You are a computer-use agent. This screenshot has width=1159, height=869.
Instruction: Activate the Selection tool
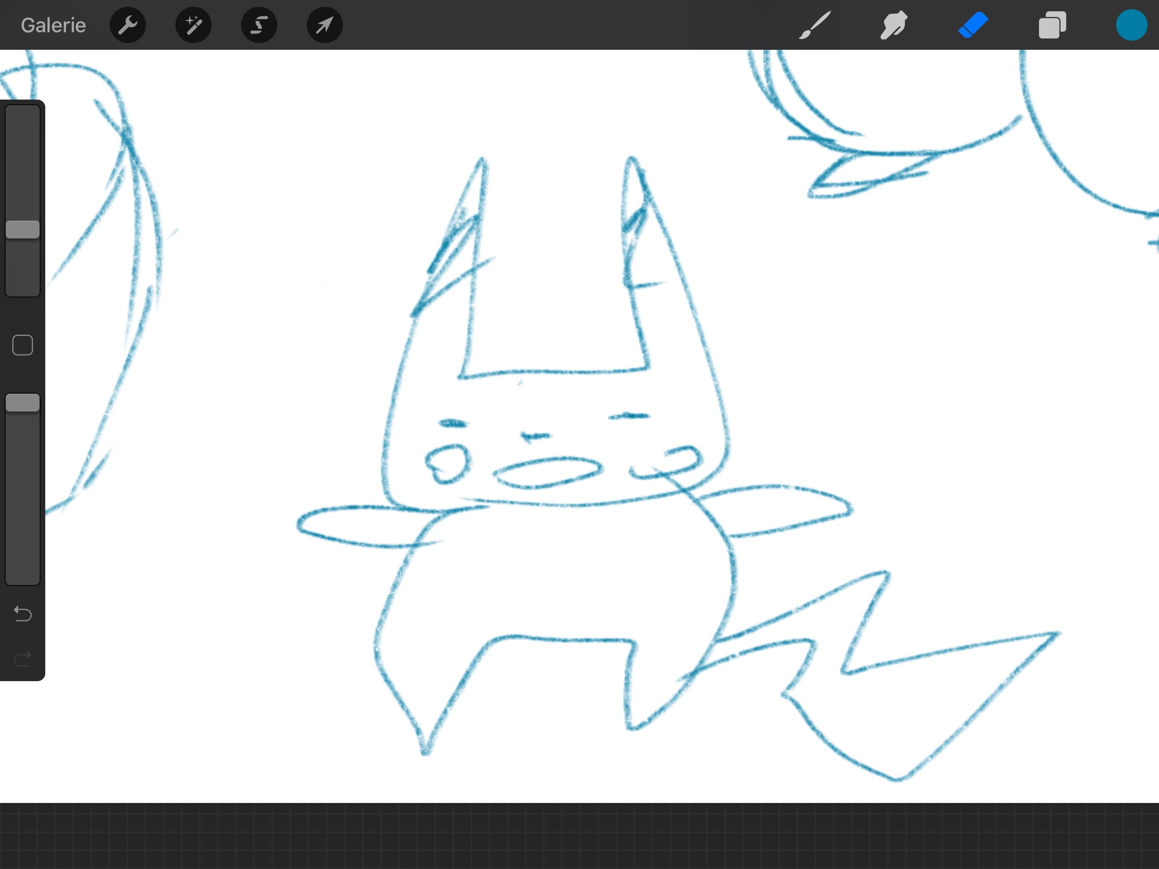[259, 25]
